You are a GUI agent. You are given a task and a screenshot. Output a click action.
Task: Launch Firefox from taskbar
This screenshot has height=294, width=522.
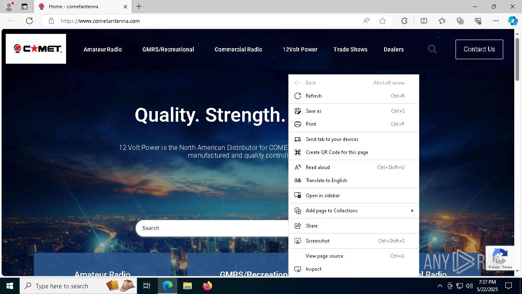click(x=207, y=286)
